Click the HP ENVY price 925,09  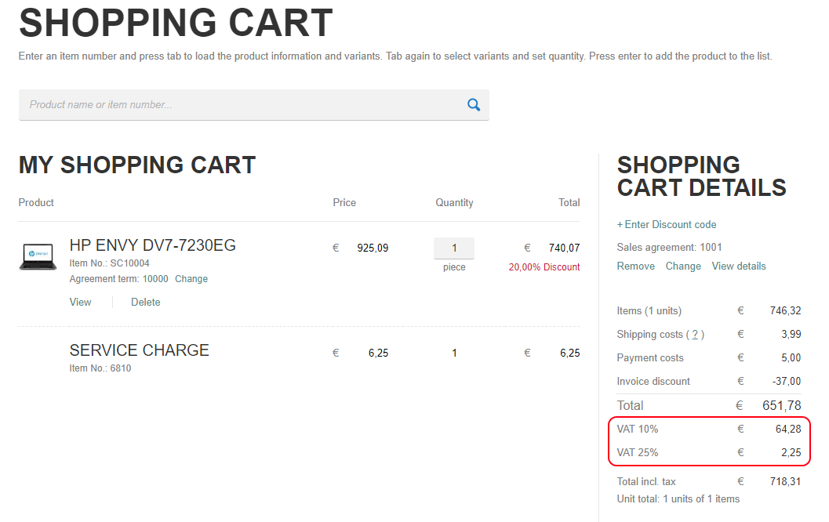point(373,248)
